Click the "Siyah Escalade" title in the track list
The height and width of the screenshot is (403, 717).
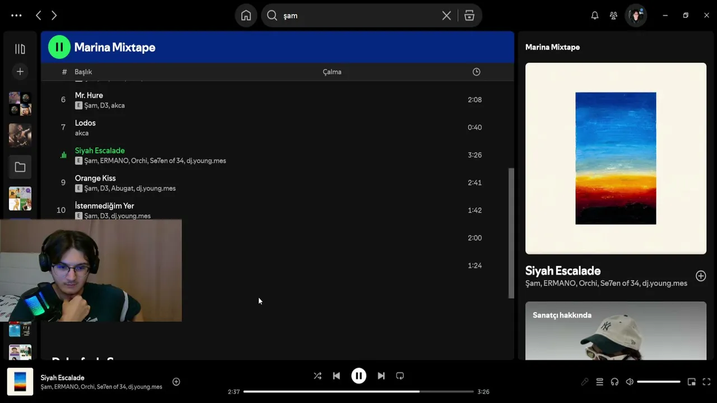coord(100,151)
